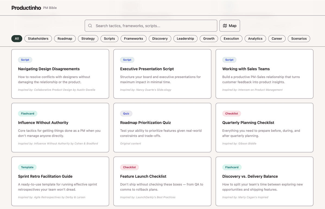The height and width of the screenshot is (209, 325).
Task: Enable the Roadmap category filter
Action: click(65, 39)
